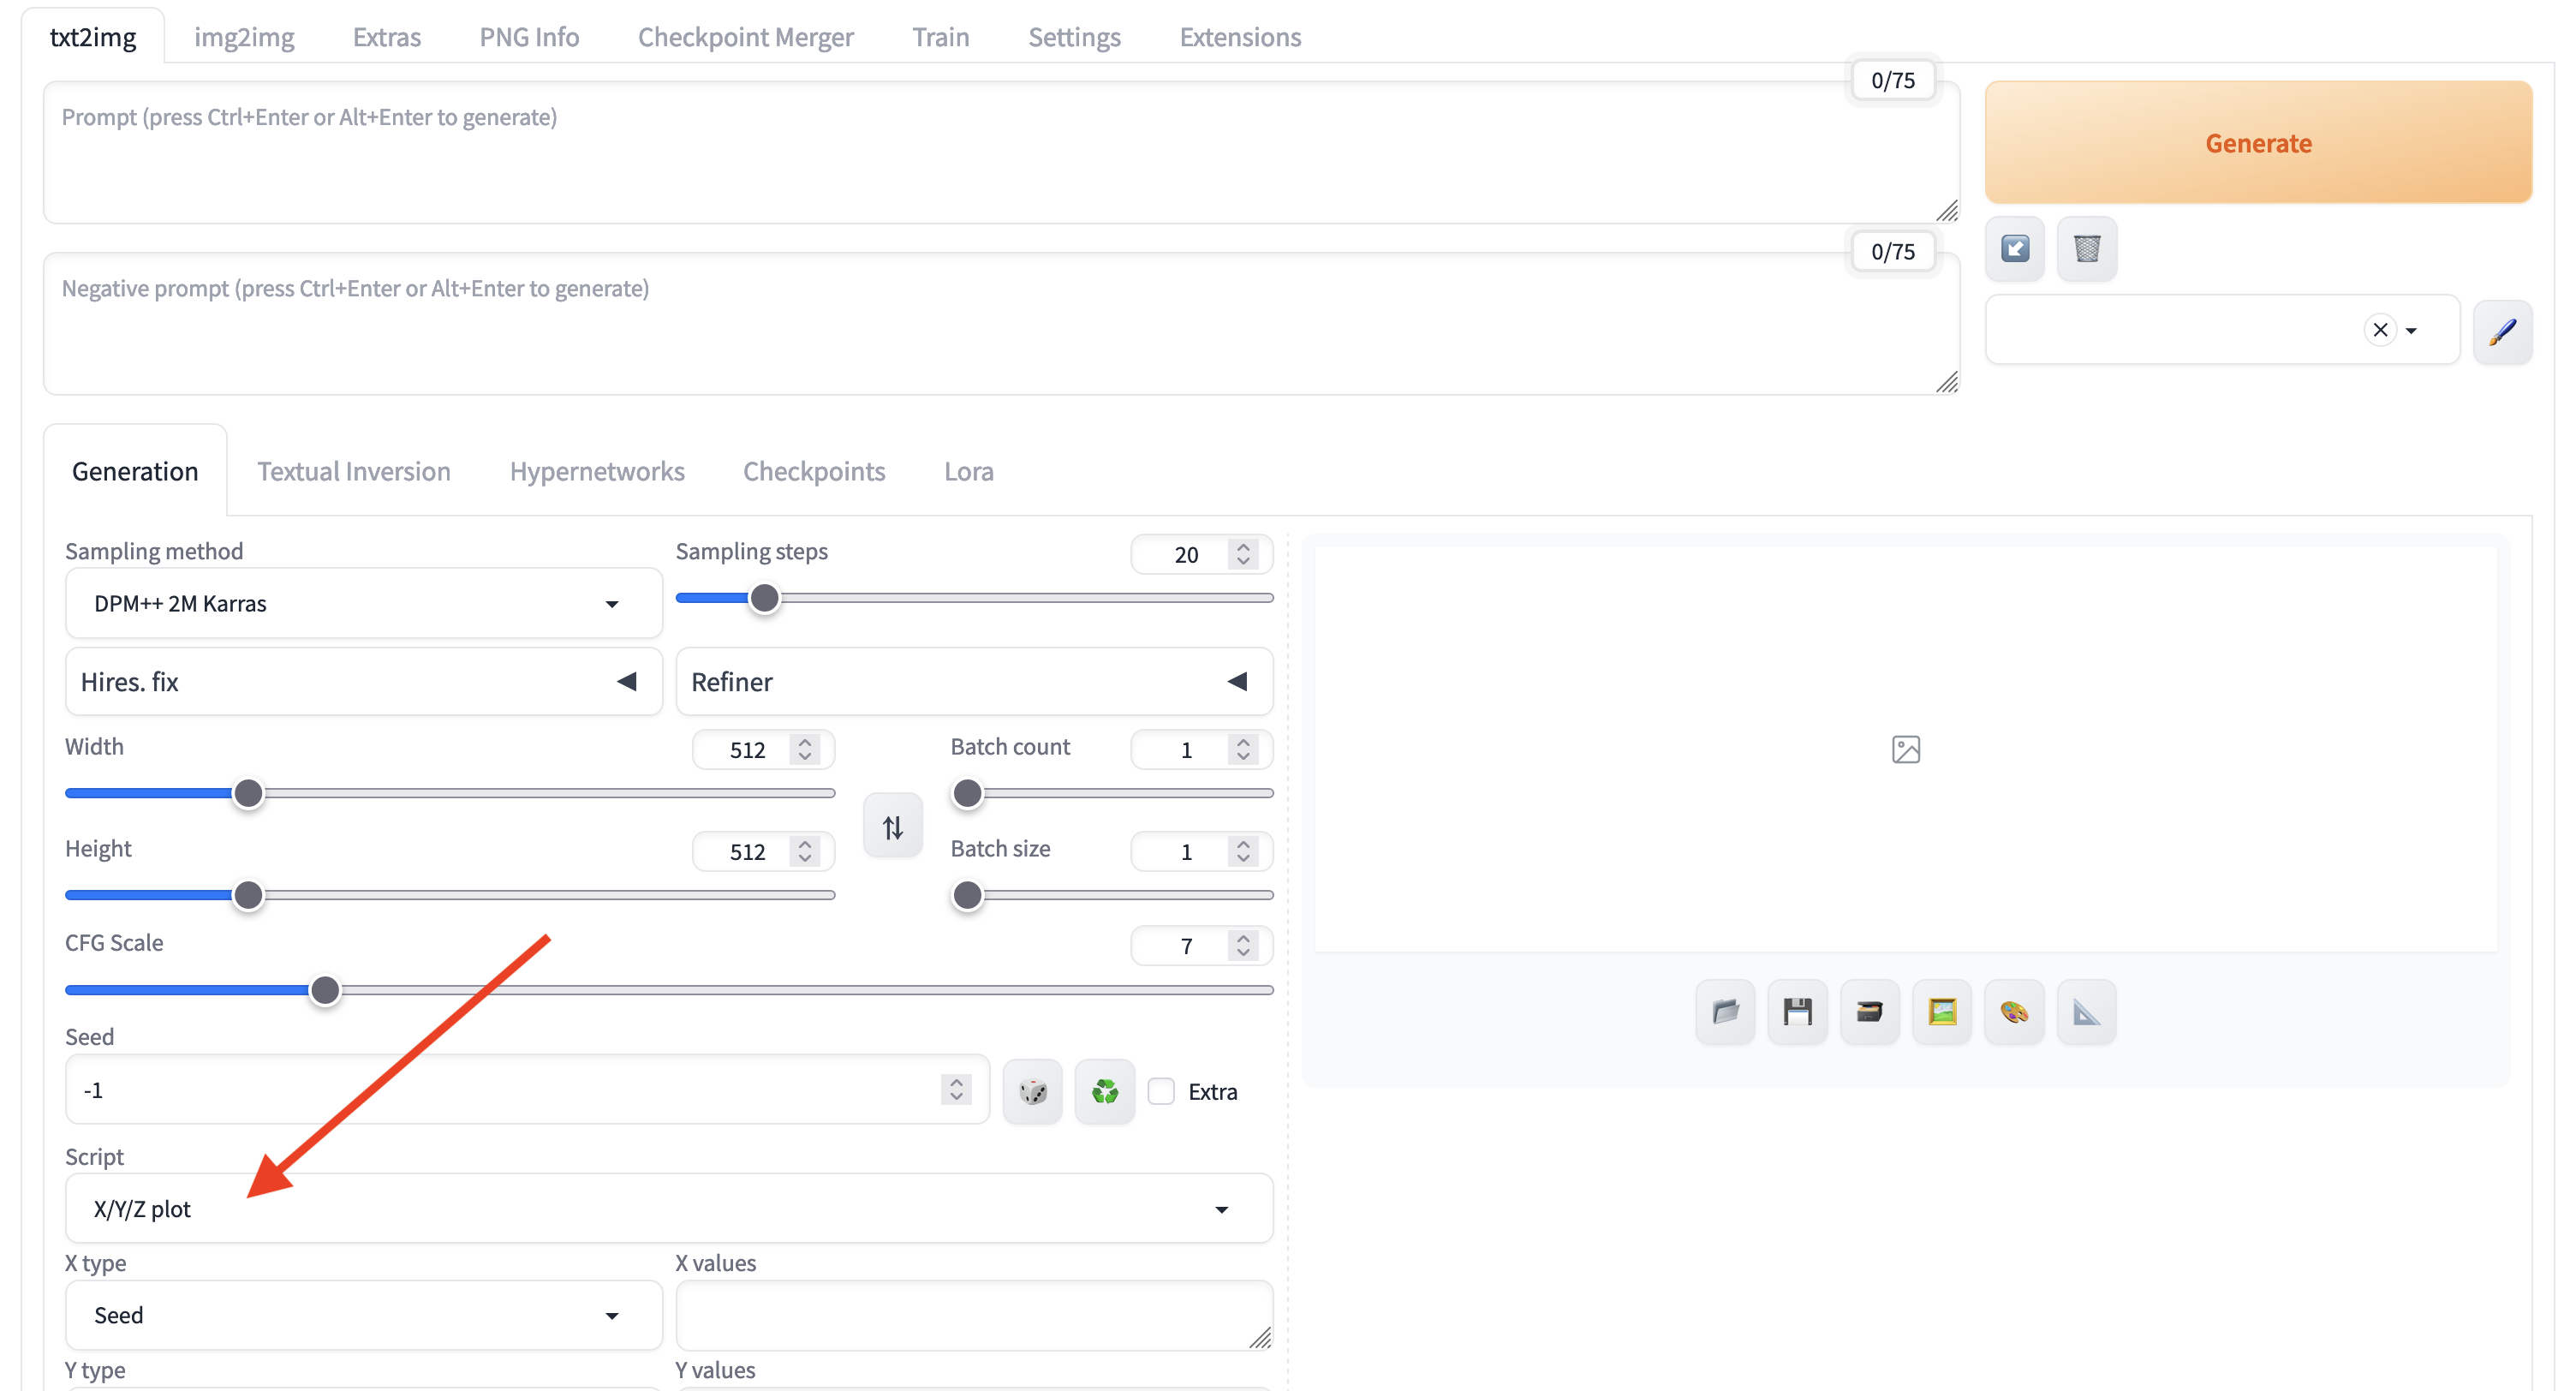
Task: Click the read generation parameters arrow icon
Action: (2015, 248)
